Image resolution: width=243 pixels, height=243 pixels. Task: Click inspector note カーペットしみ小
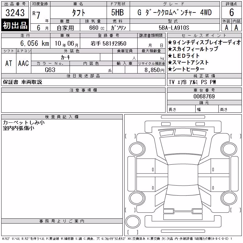pyautogui.click(x=24, y=122)
